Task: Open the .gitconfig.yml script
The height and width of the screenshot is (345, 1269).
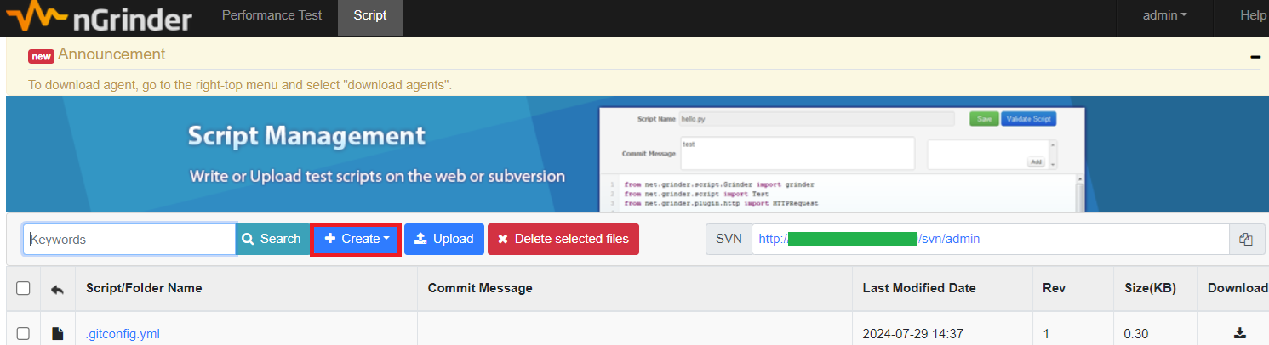Action: point(123,334)
